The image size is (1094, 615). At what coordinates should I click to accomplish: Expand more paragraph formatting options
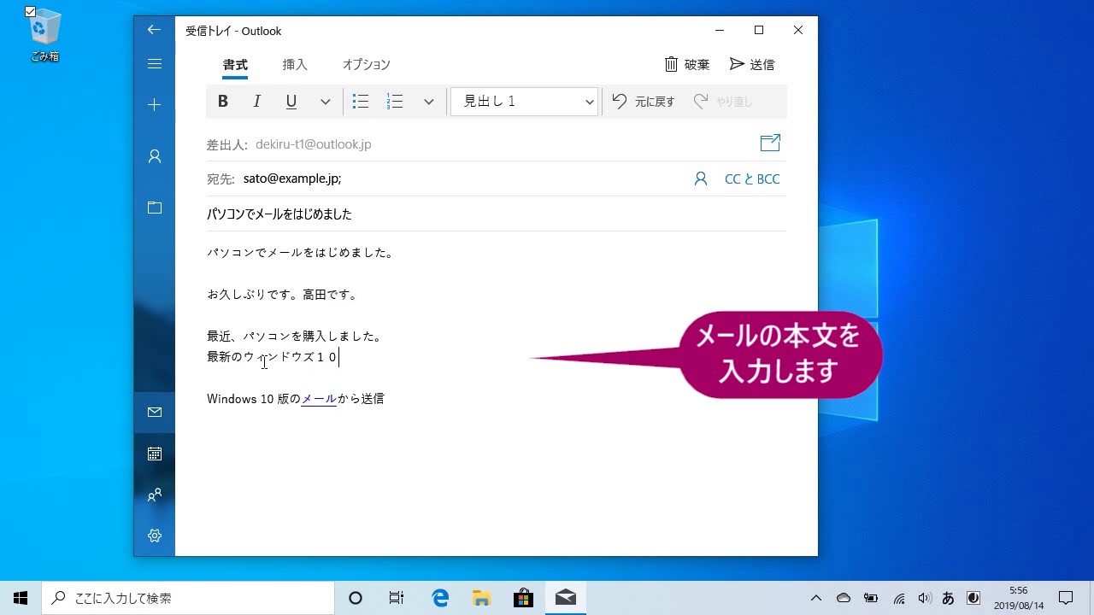coord(429,102)
